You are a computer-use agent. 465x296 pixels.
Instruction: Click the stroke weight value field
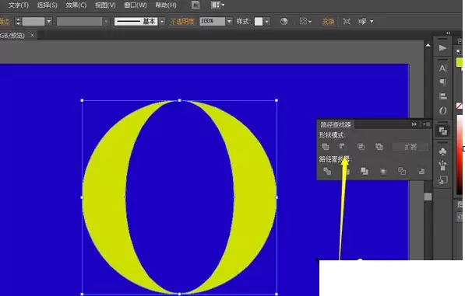tap(33, 21)
